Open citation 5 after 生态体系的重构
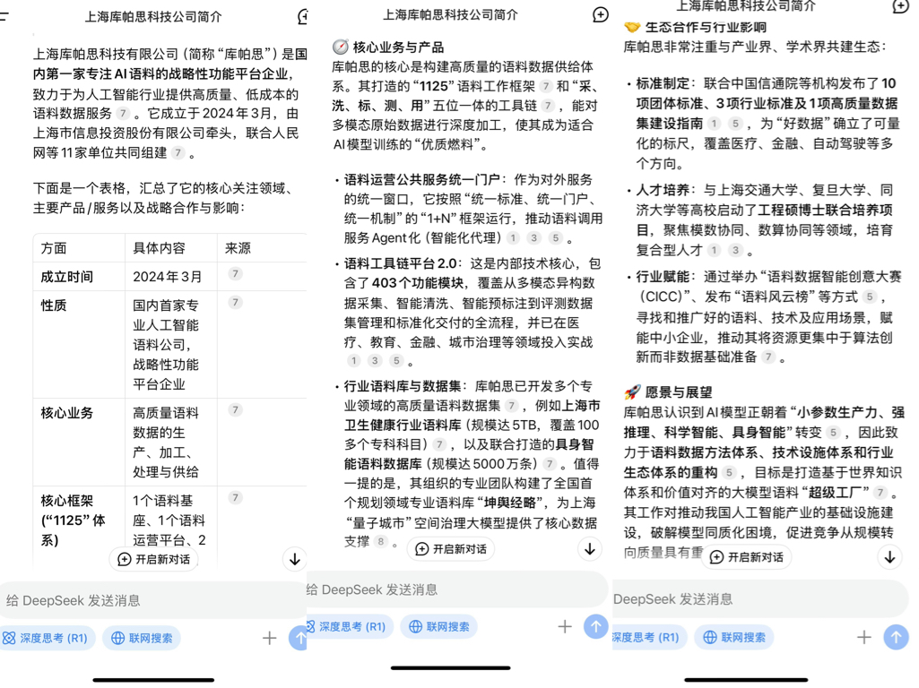919x688 pixels. click(729, 472)
